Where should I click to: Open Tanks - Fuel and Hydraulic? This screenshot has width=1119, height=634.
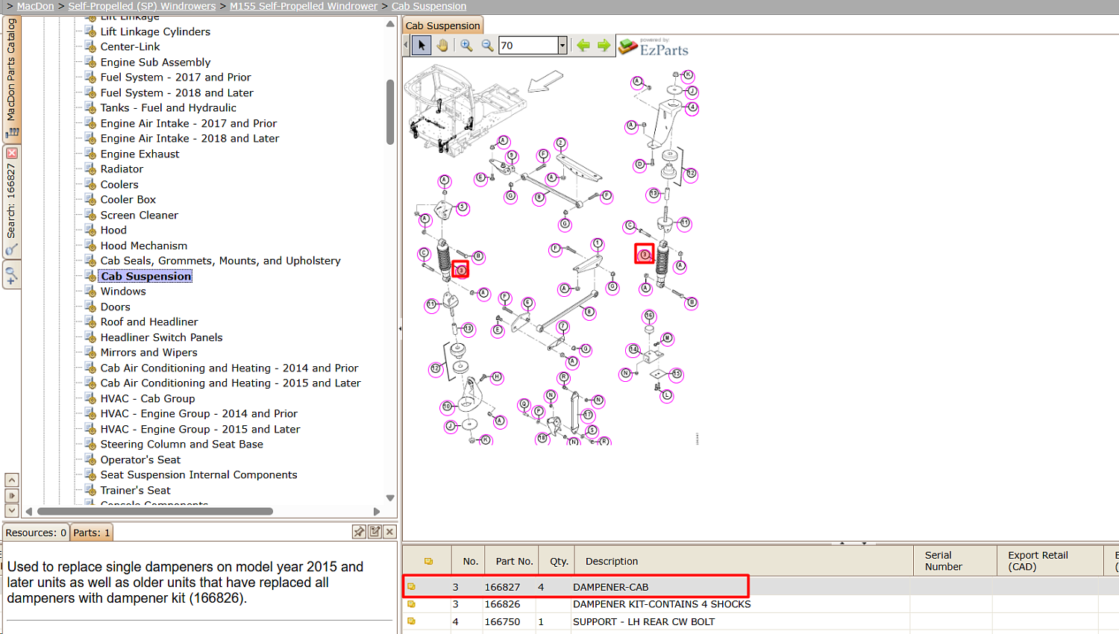pyautogui.click(x=168, y=107)
